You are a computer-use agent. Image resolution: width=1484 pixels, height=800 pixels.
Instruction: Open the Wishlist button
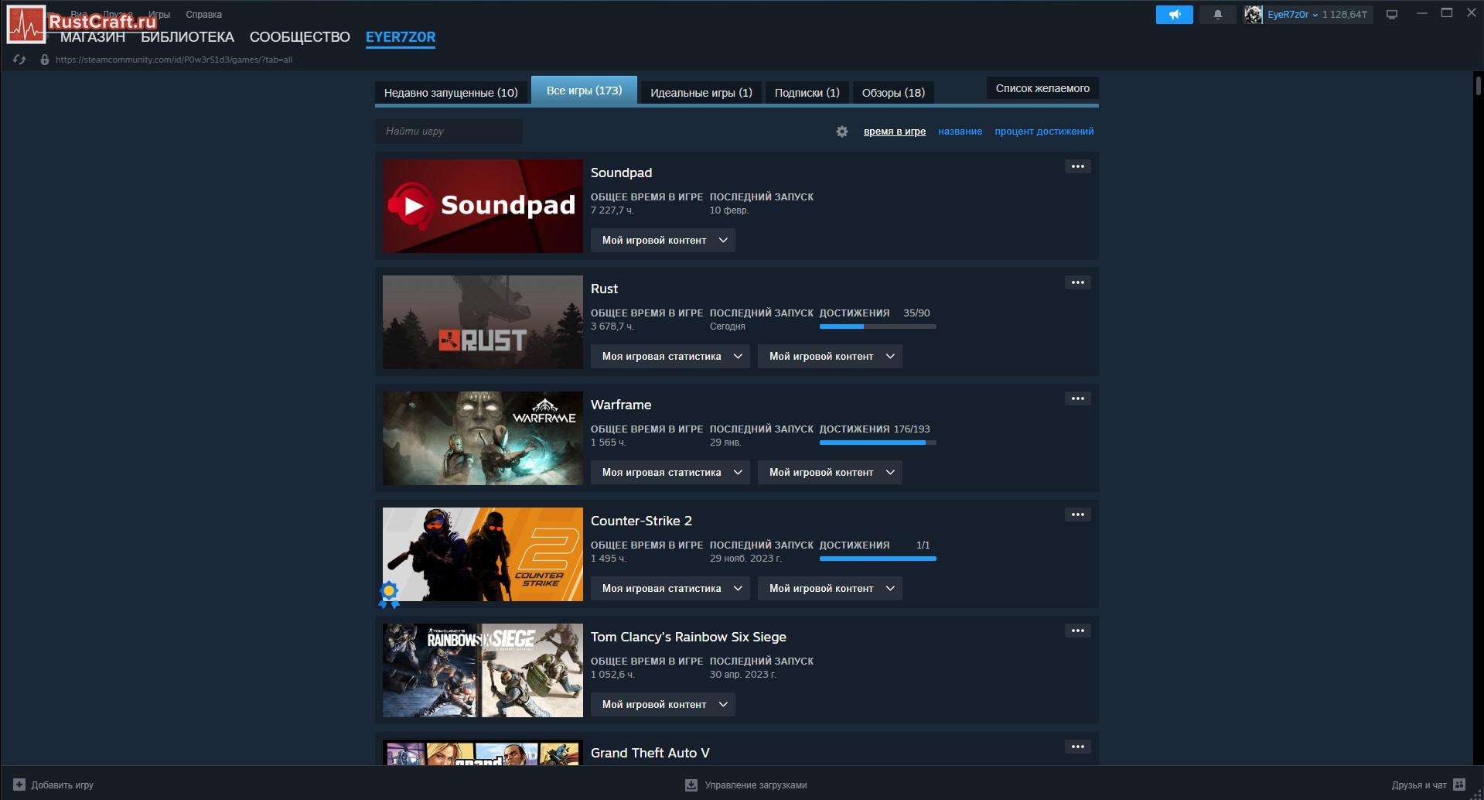pyautogui.click(x=1042, y=88)
